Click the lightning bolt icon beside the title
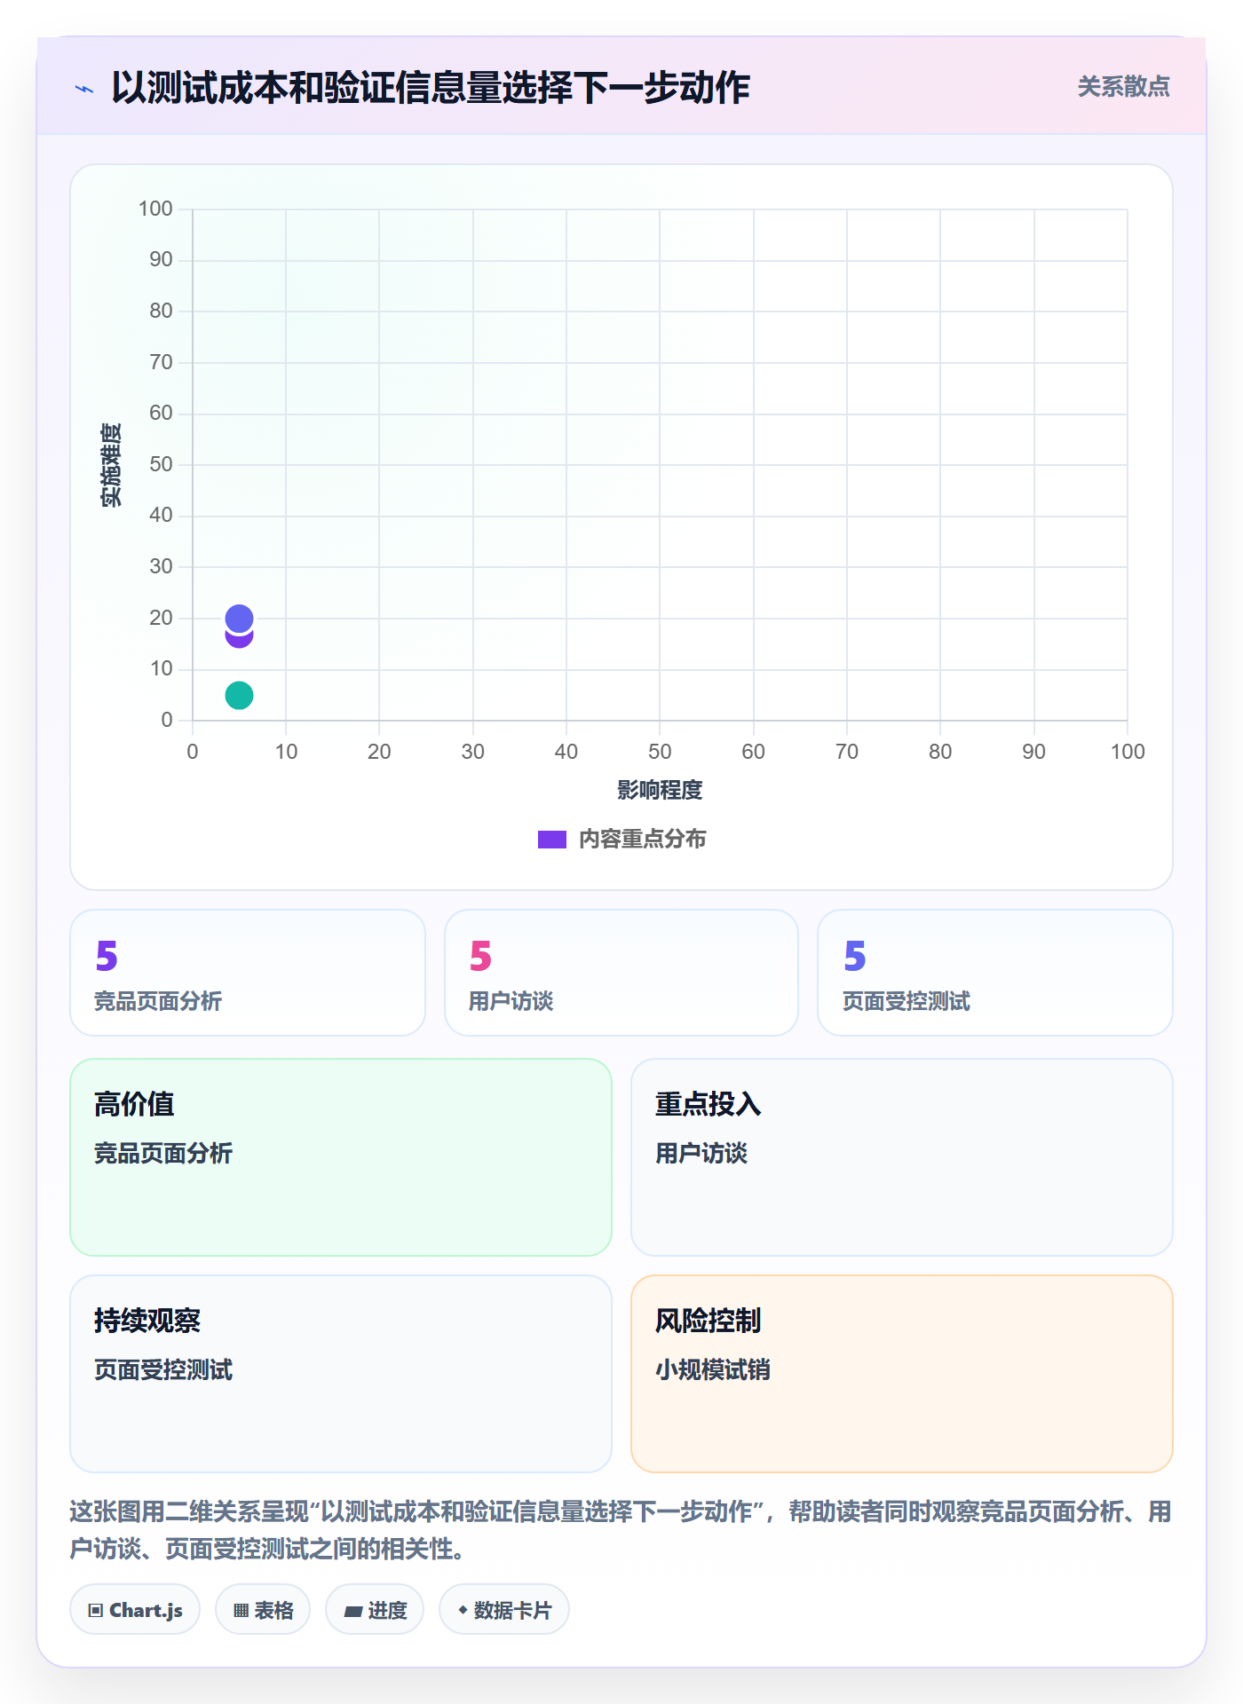This screenshot has height=1704, width=1243. (84, 89)
